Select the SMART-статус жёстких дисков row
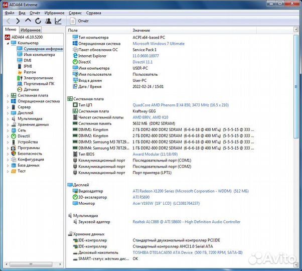 click(105, 258)
